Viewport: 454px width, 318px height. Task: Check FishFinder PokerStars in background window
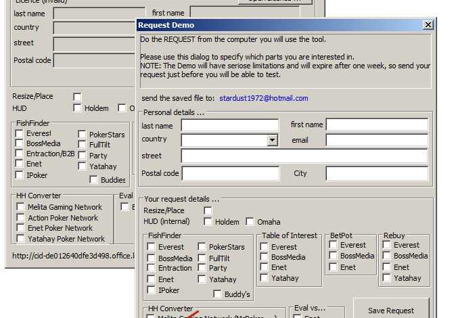pyautogui.click(x=82, y=135)
